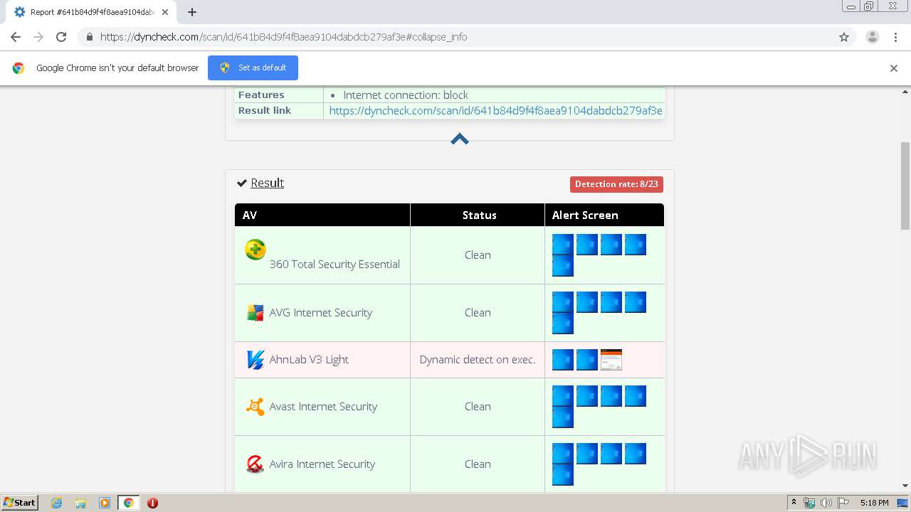Viewport: 911px width, 512px height.
Task: Click the network tray icon
Action: click(x=809, y=503)
